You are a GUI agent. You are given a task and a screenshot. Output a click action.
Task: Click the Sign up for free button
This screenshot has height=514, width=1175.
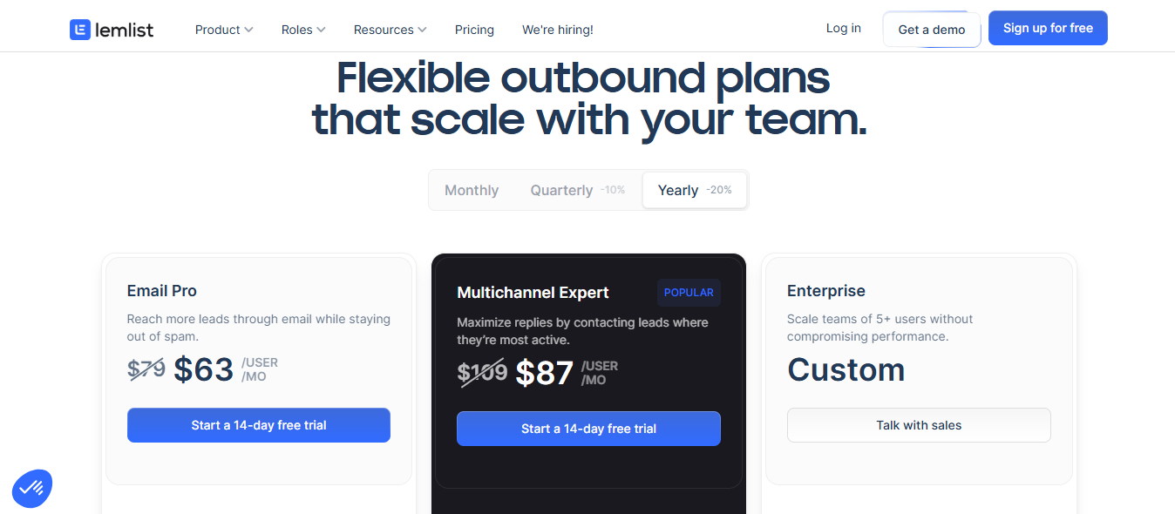[x=1048, y=28]
